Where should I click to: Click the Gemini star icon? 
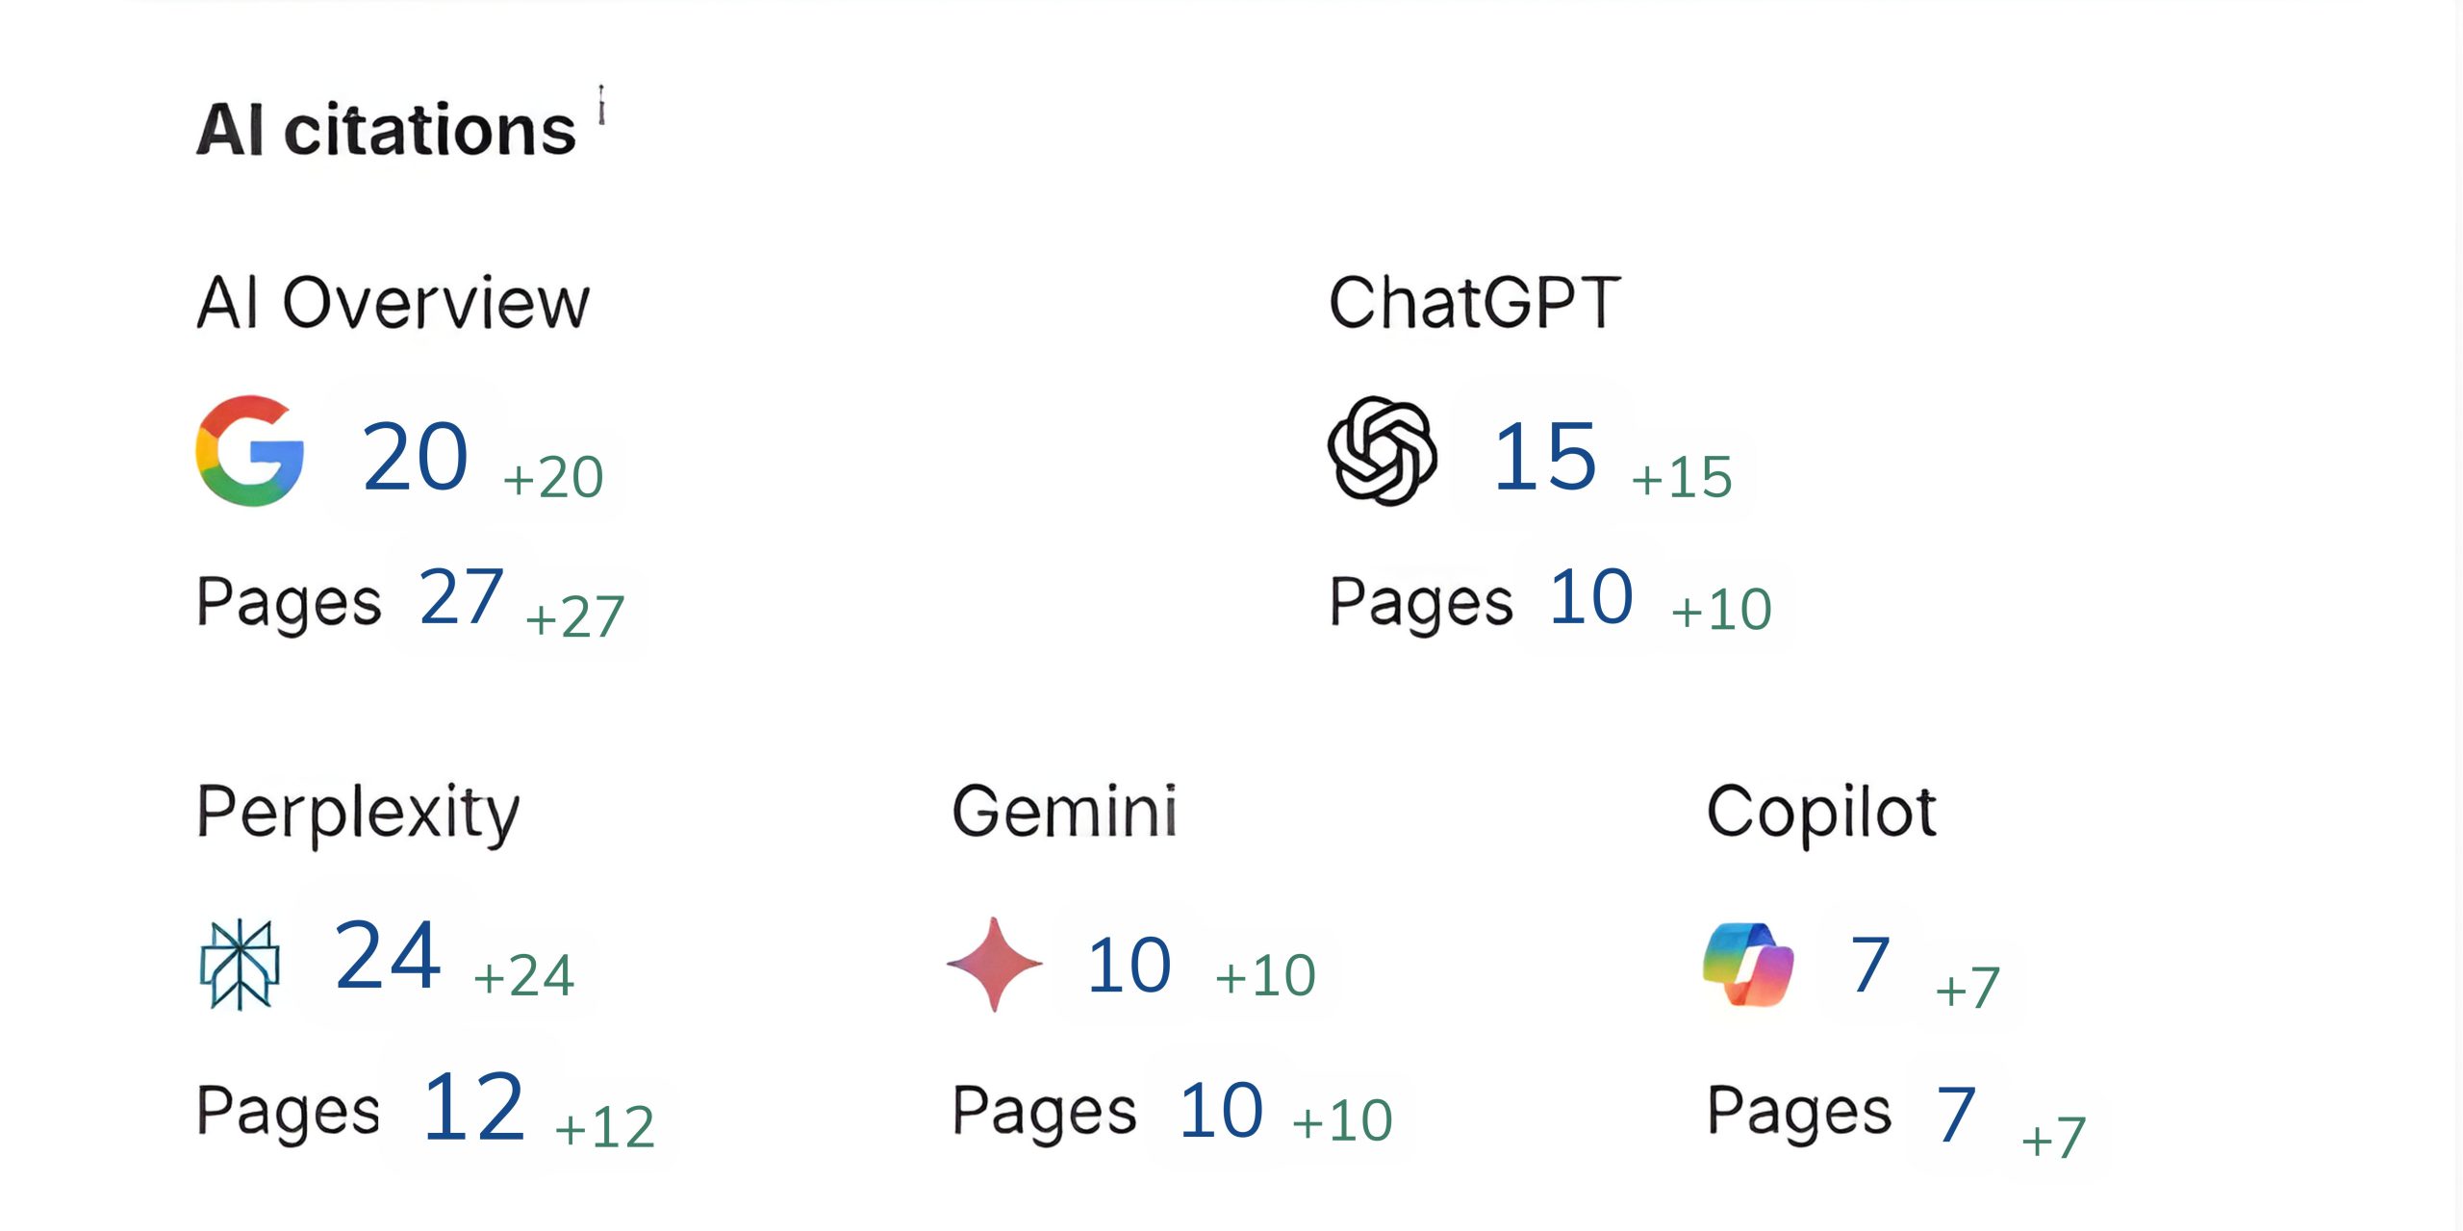point(995,964)
